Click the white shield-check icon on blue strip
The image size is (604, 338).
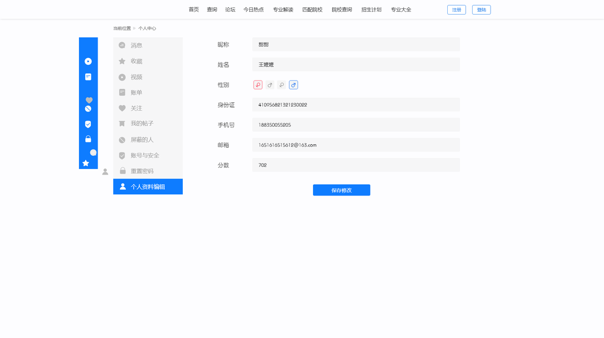click(88, 124)
